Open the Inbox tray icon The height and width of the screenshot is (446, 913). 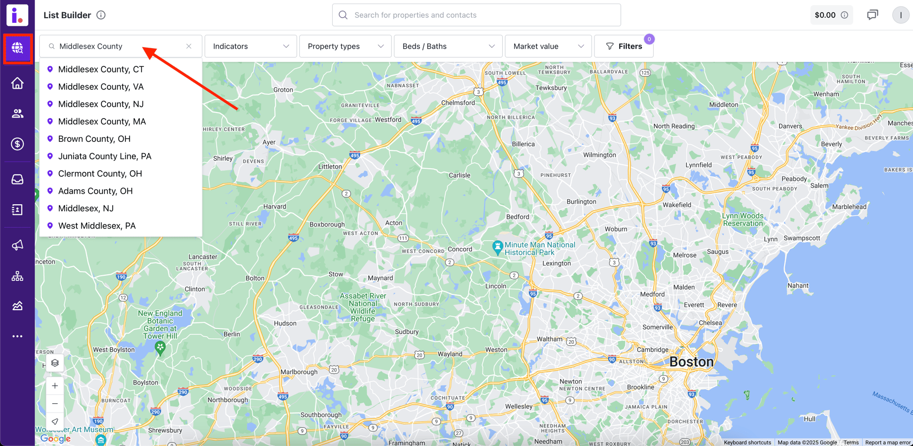tap(18, 179)
